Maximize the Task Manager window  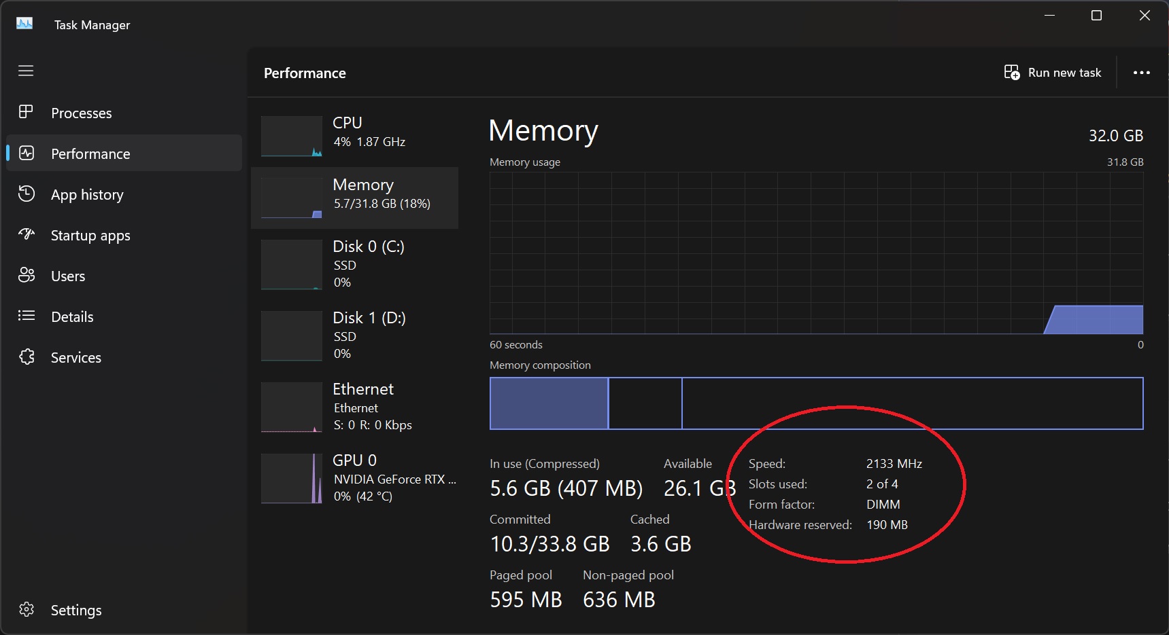click(1096, 16)
